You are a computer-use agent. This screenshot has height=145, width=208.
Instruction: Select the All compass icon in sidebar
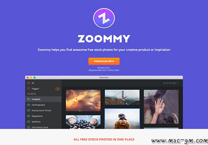29,83
